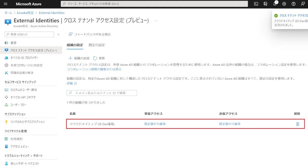This screenshot has width=308, height=168.
Task: Click フィードバックがある場合 button
Action: (x=89, y=34)
